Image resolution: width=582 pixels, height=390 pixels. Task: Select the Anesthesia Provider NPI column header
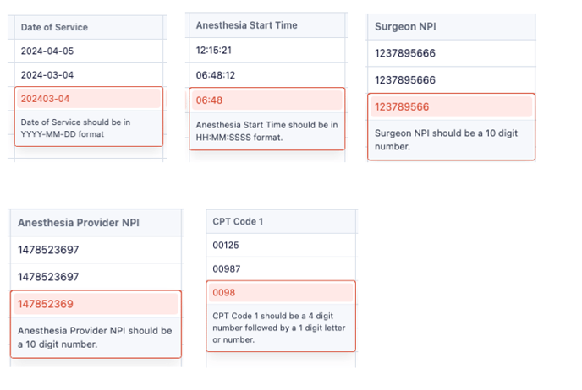point(96,223)
